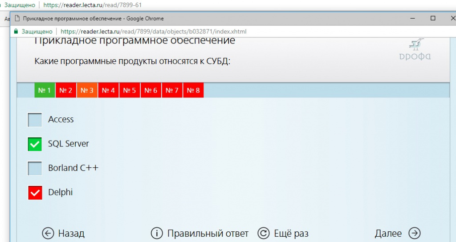Click the Дрофа publisher logo
This screenshot has width=456, height=242.
(415, 50)
